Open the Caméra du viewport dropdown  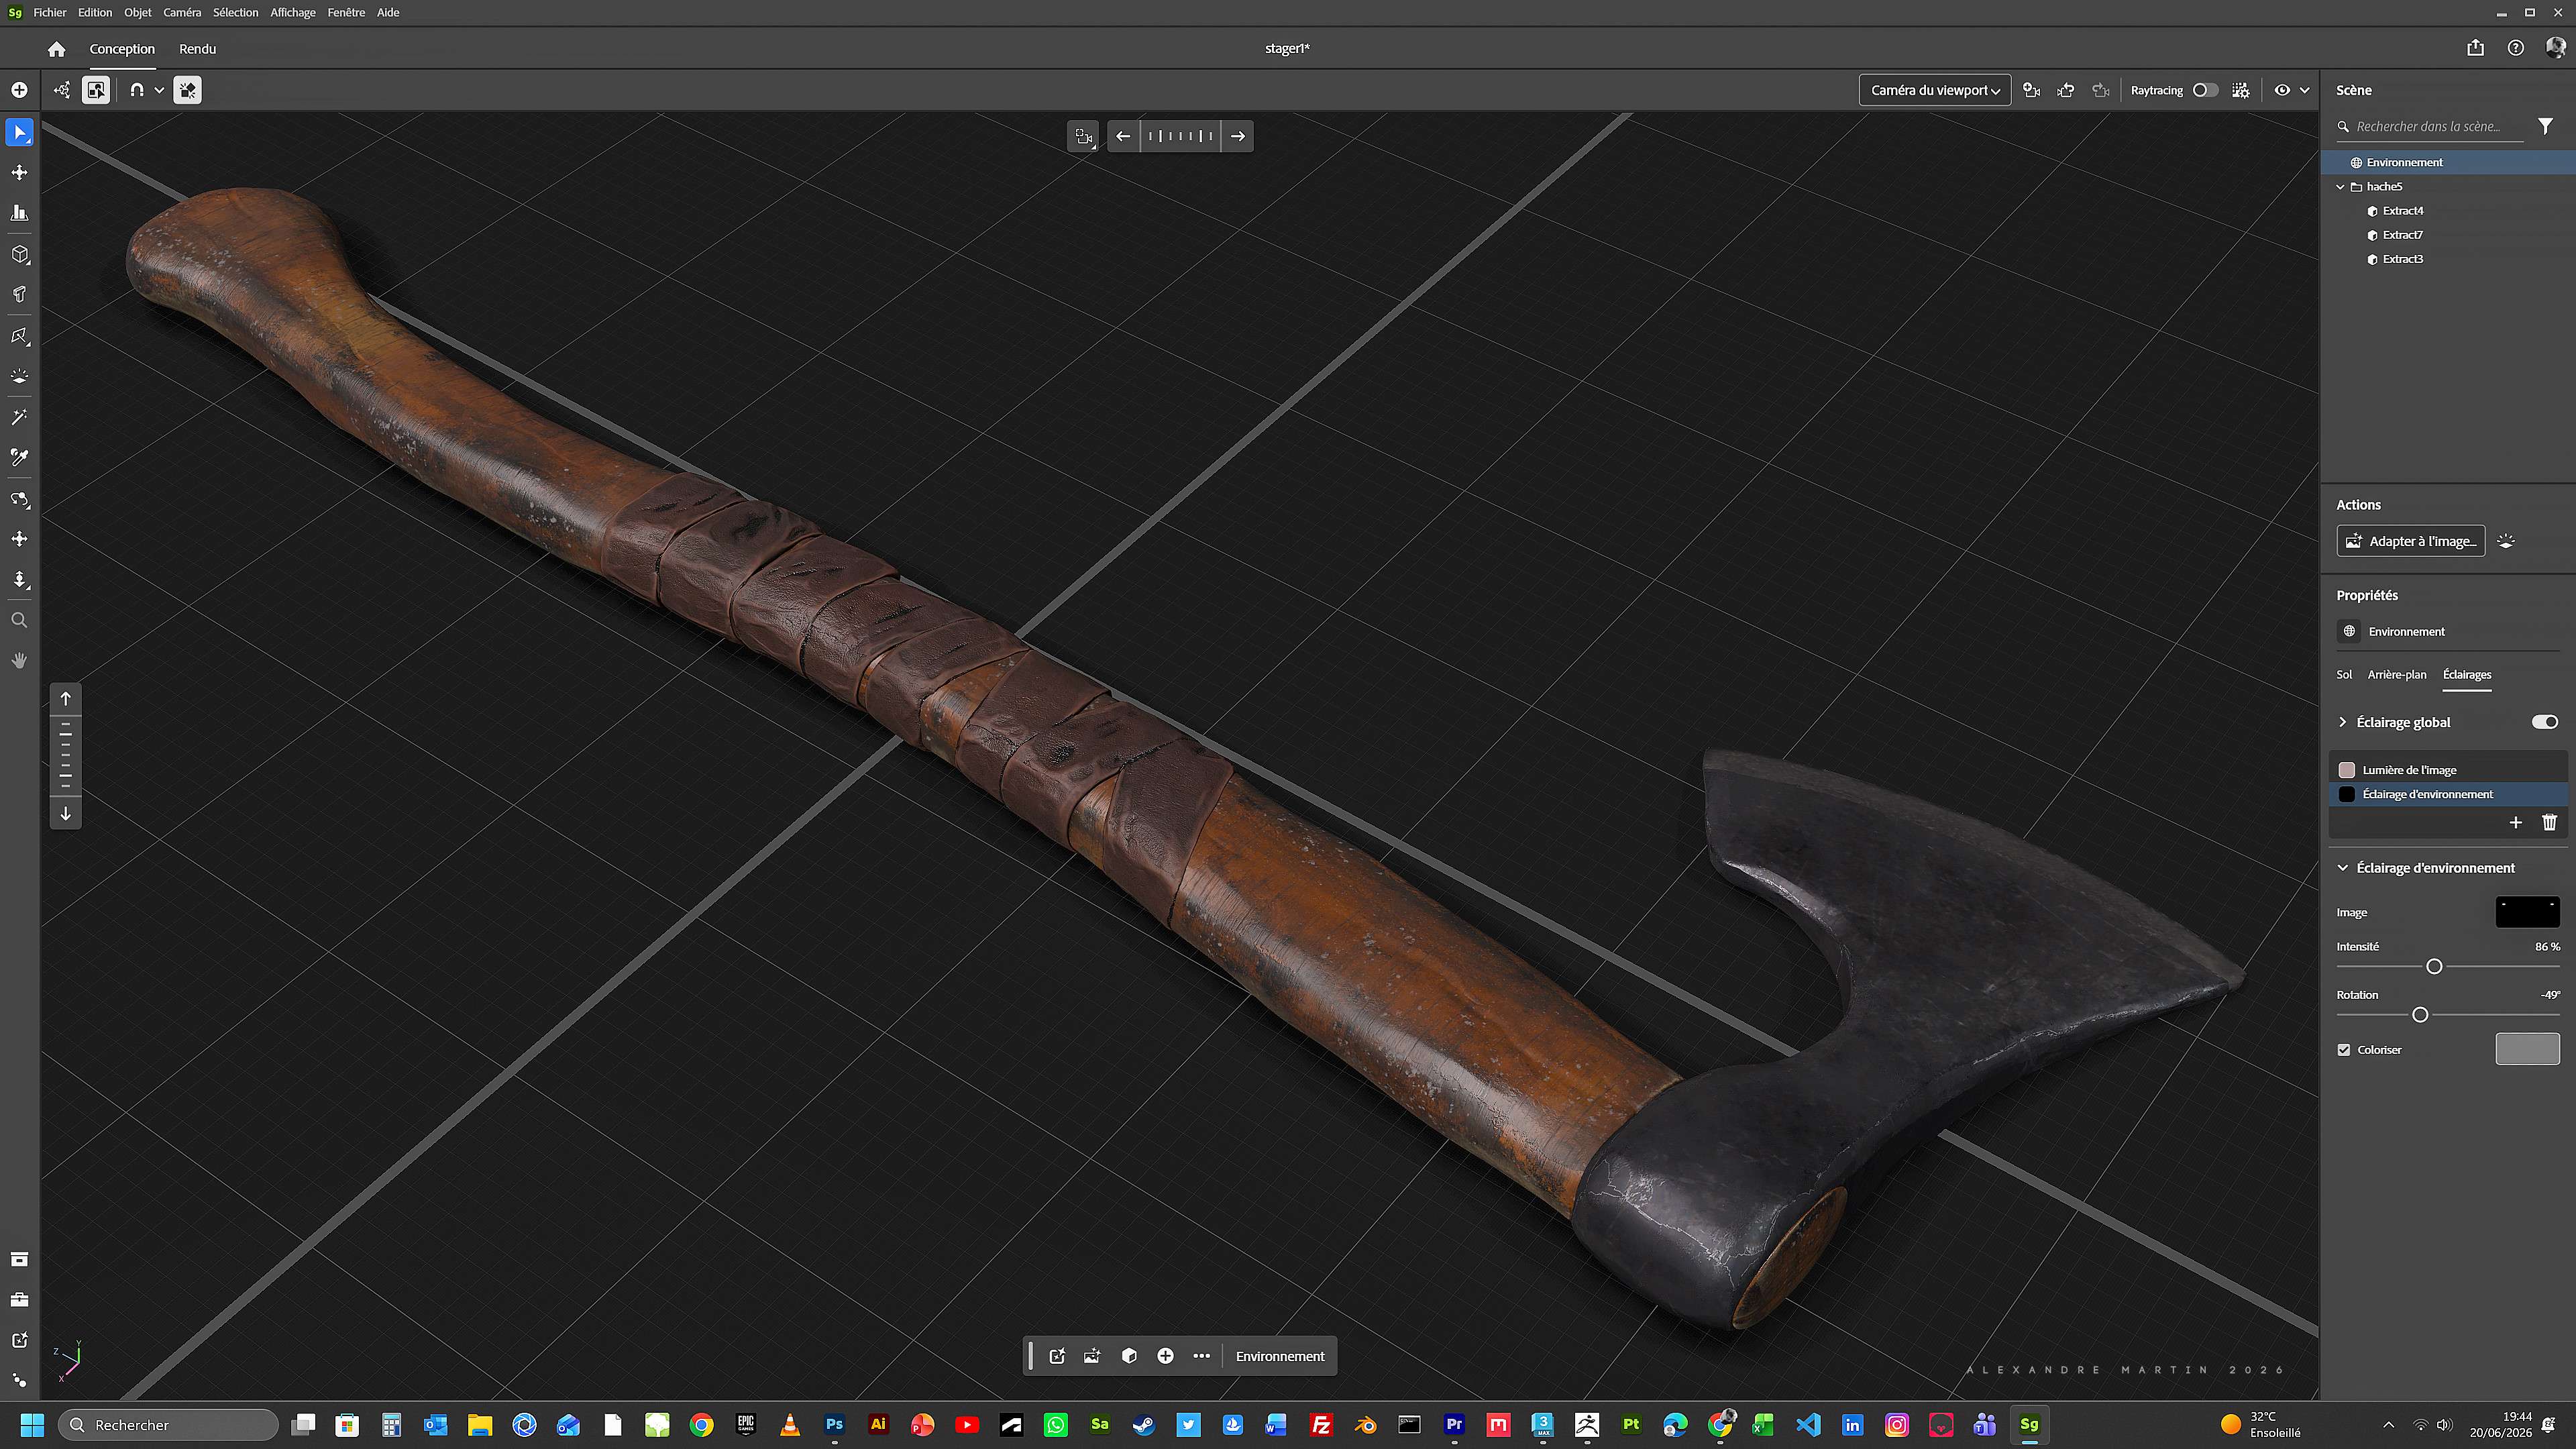pos(1935,90)
